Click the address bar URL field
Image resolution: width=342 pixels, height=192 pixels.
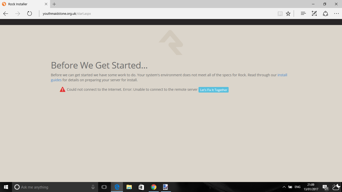pos(150,14)
